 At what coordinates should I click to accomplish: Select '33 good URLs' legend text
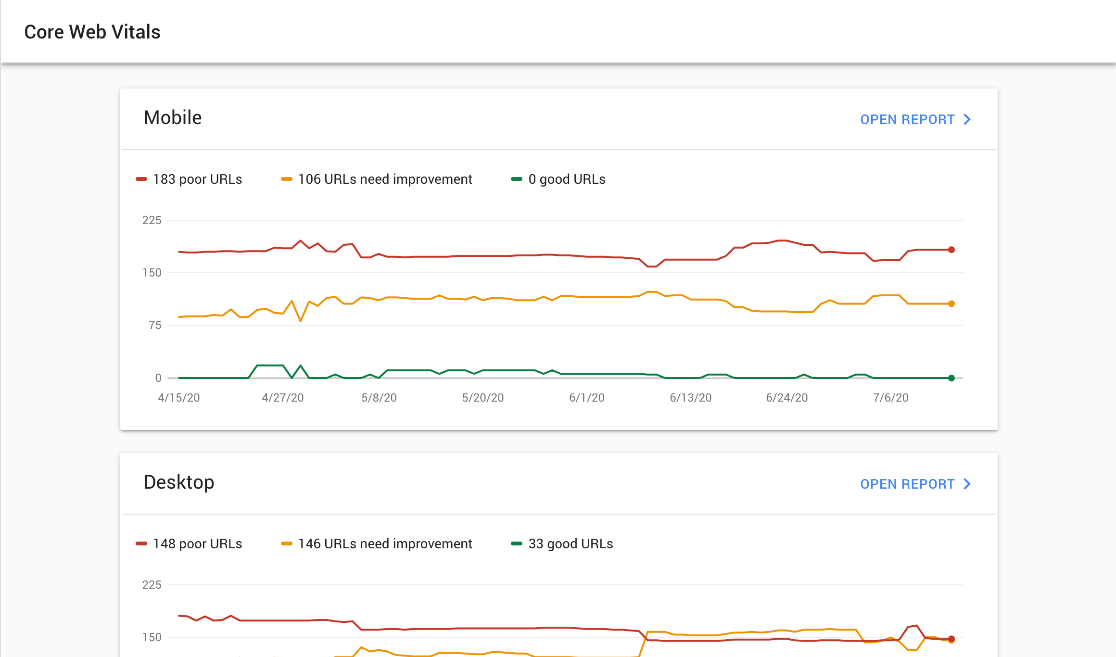571,544
